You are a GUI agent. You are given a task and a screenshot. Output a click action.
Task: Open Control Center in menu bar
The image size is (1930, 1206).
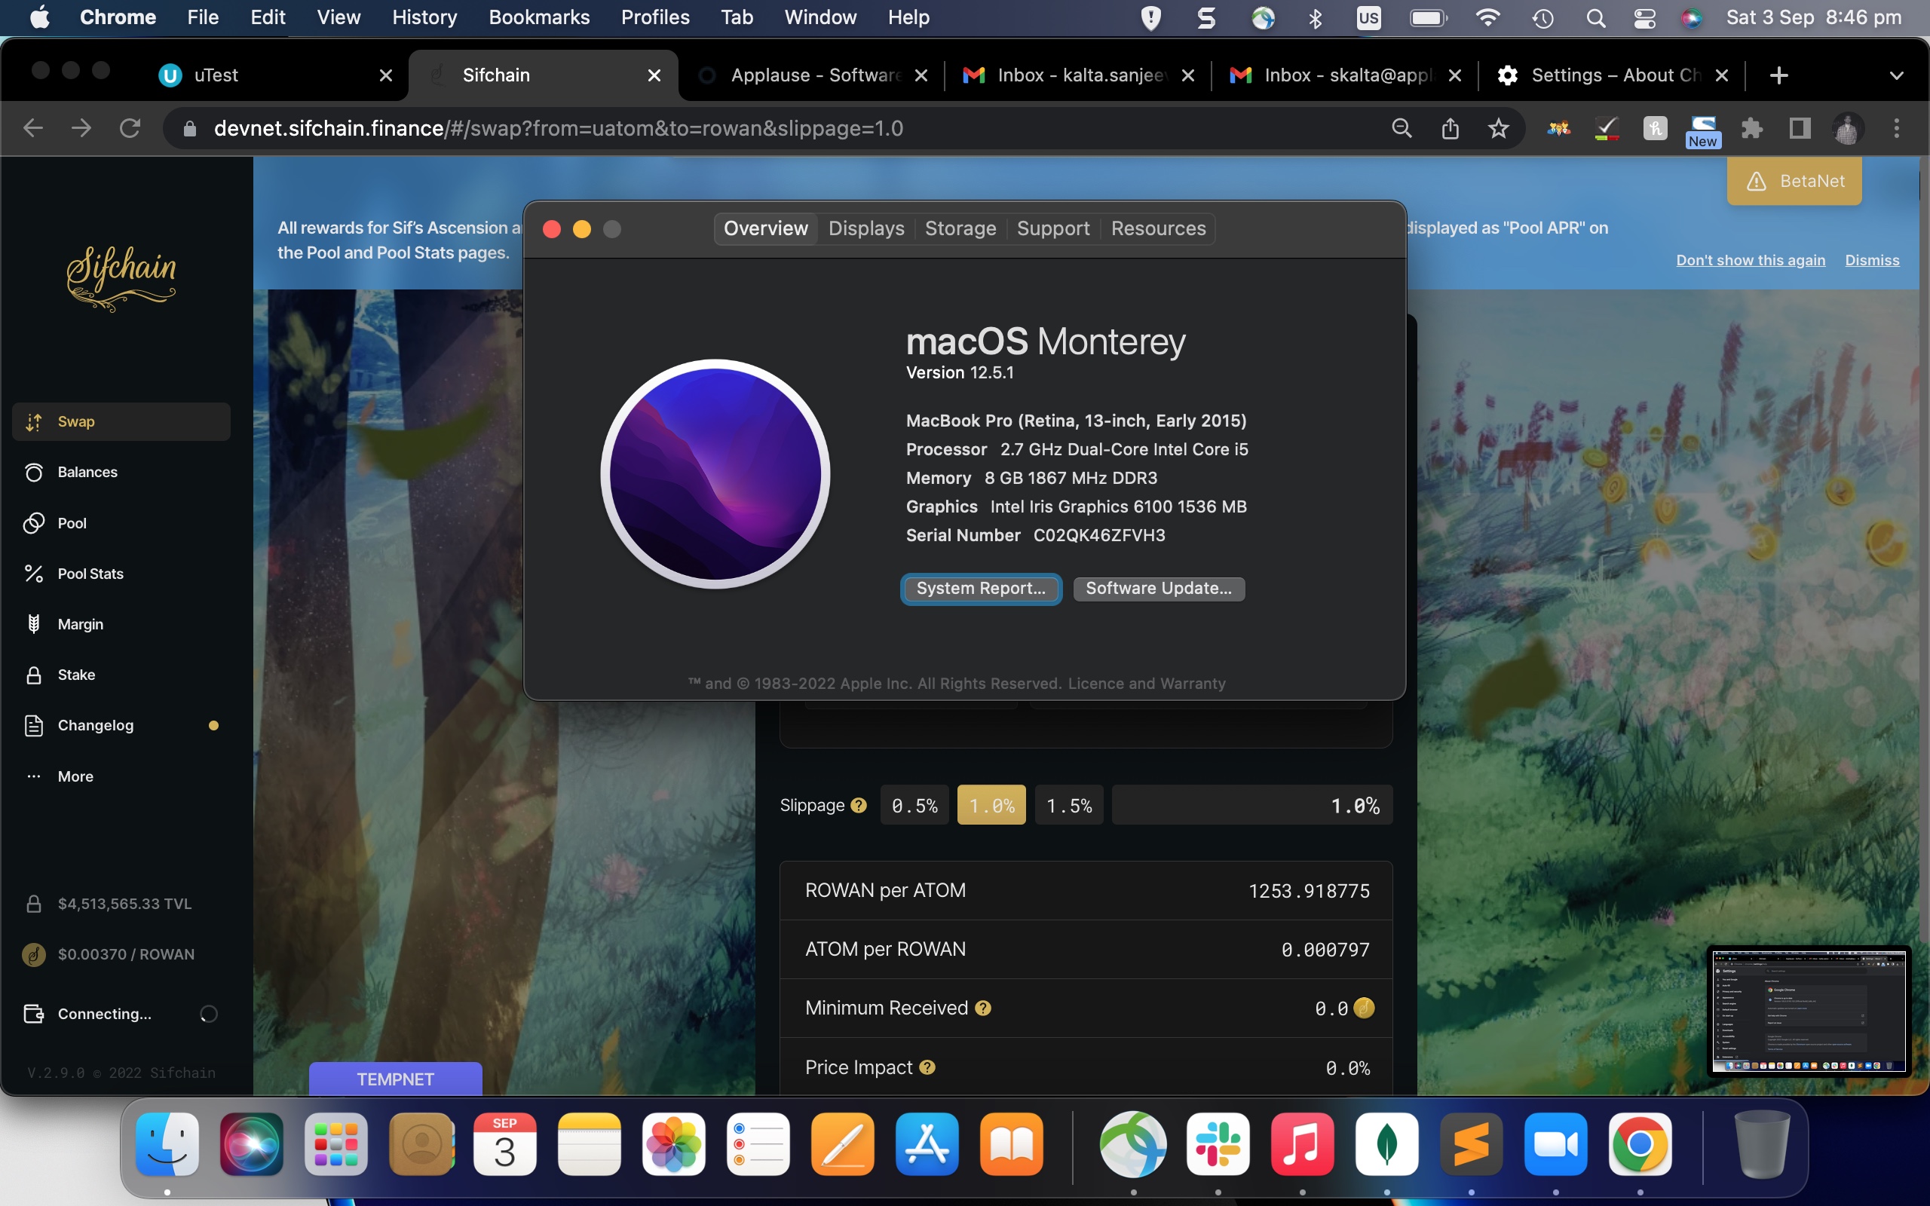1644,17
